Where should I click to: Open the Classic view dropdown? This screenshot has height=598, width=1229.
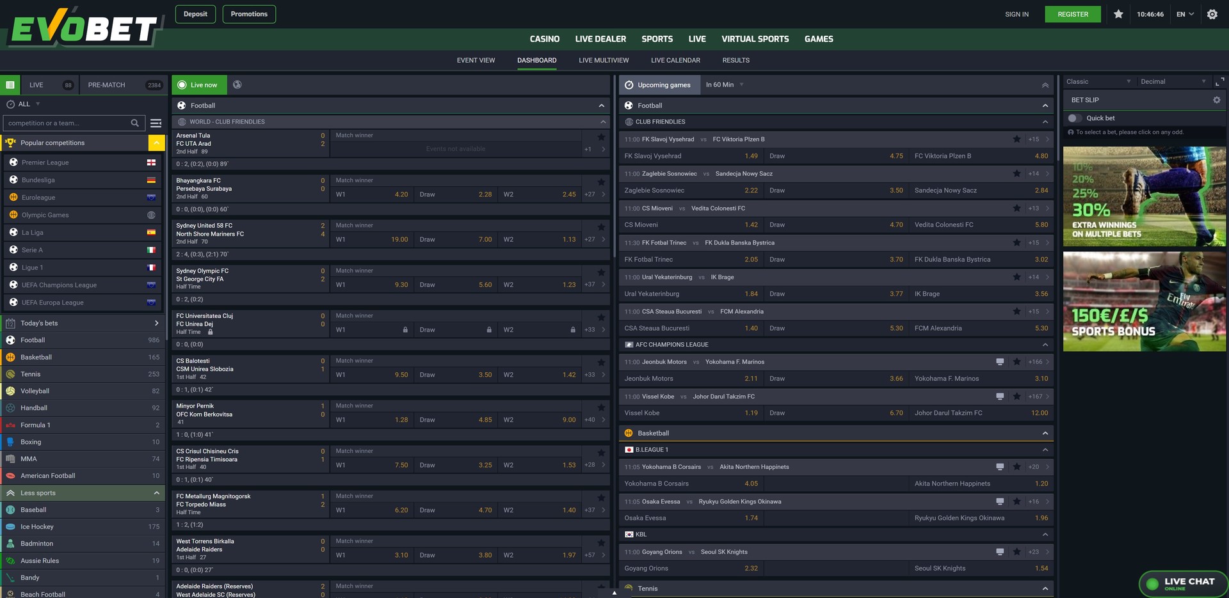click(x=1098, y=82)
